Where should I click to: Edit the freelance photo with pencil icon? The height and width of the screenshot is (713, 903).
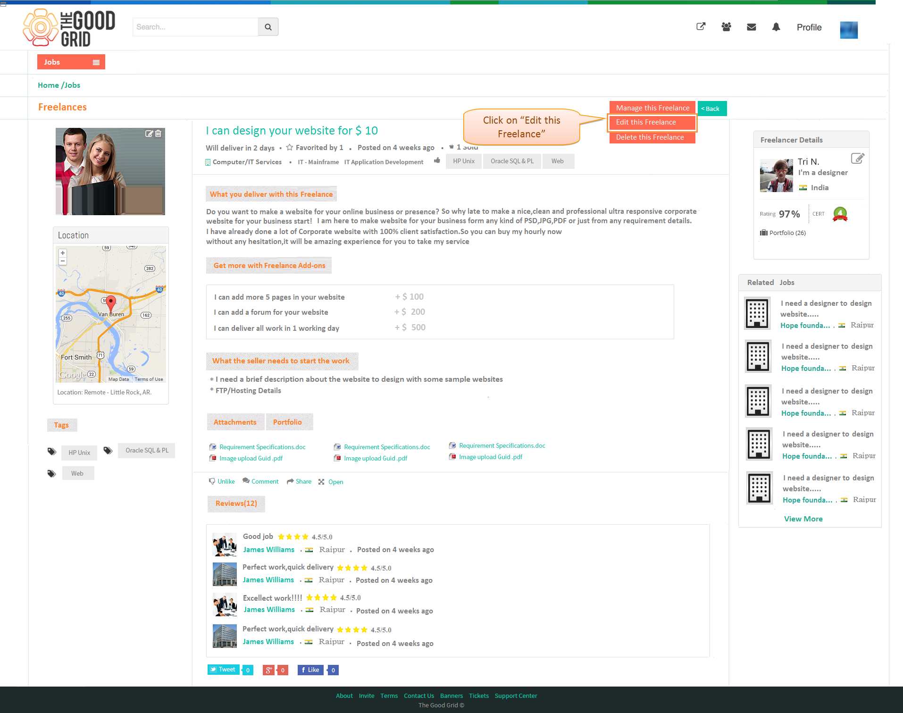[149, 134]
